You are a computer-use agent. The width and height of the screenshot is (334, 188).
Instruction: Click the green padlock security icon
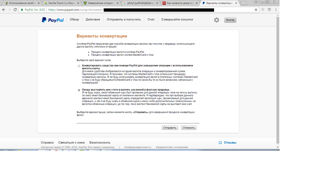click(x=22, y=10)
